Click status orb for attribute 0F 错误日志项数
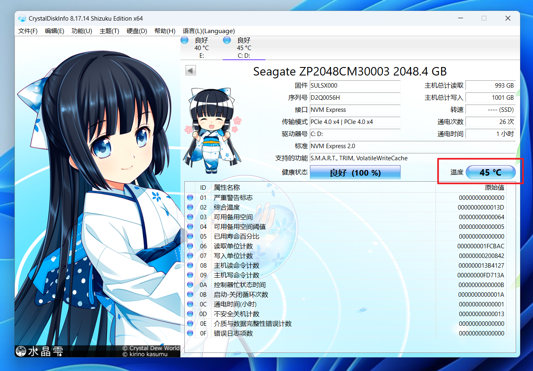The image size is (533, 371). [190, 333]
